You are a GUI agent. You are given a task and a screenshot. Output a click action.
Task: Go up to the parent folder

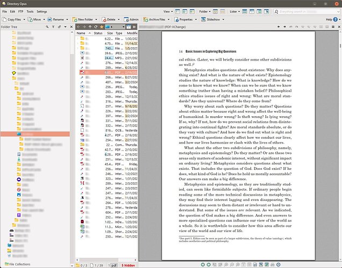coord(90,27)
